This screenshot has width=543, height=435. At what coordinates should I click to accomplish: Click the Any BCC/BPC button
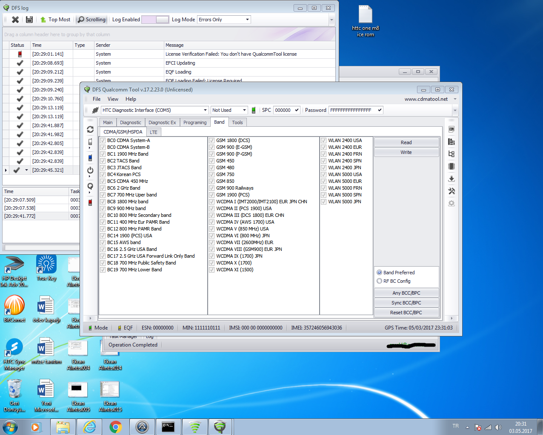click(x=406, y=293)
